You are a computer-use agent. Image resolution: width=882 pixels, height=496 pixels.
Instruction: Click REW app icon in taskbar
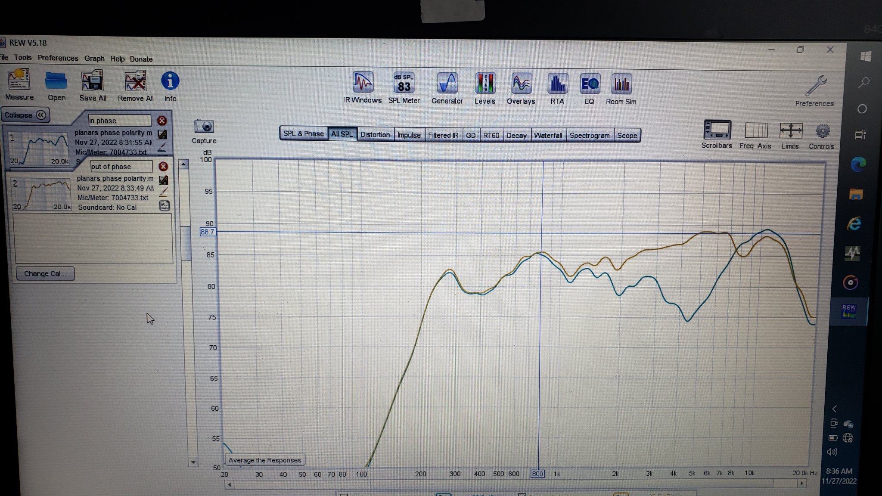[x=849, y=311]
